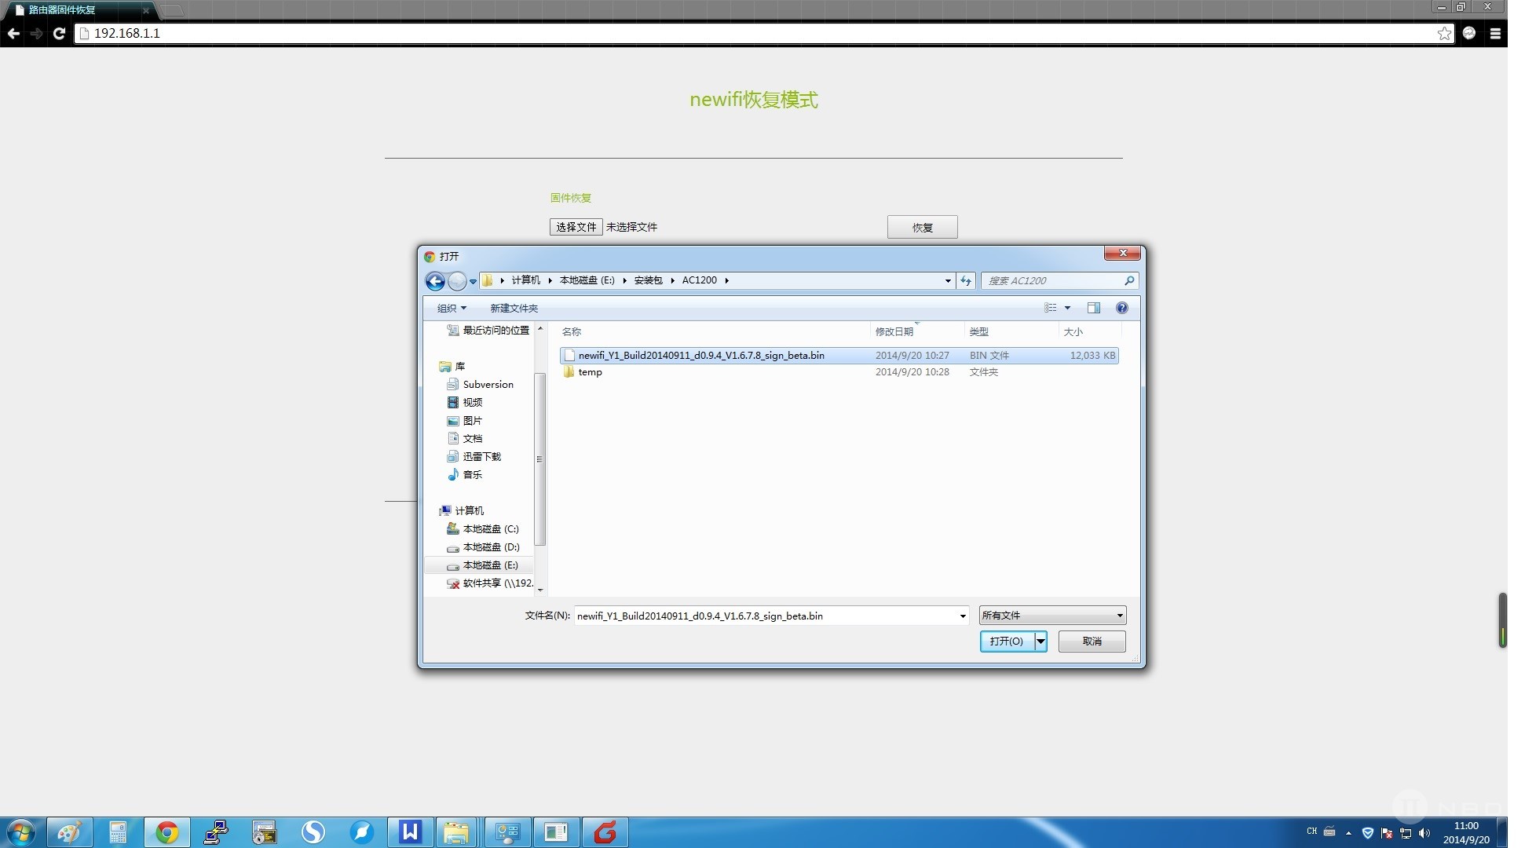Select 本地磁盘 (D:) in navigation tree
Image resolution: width=1525 pixels, height=848 pixels.
[x=491, y=547]
